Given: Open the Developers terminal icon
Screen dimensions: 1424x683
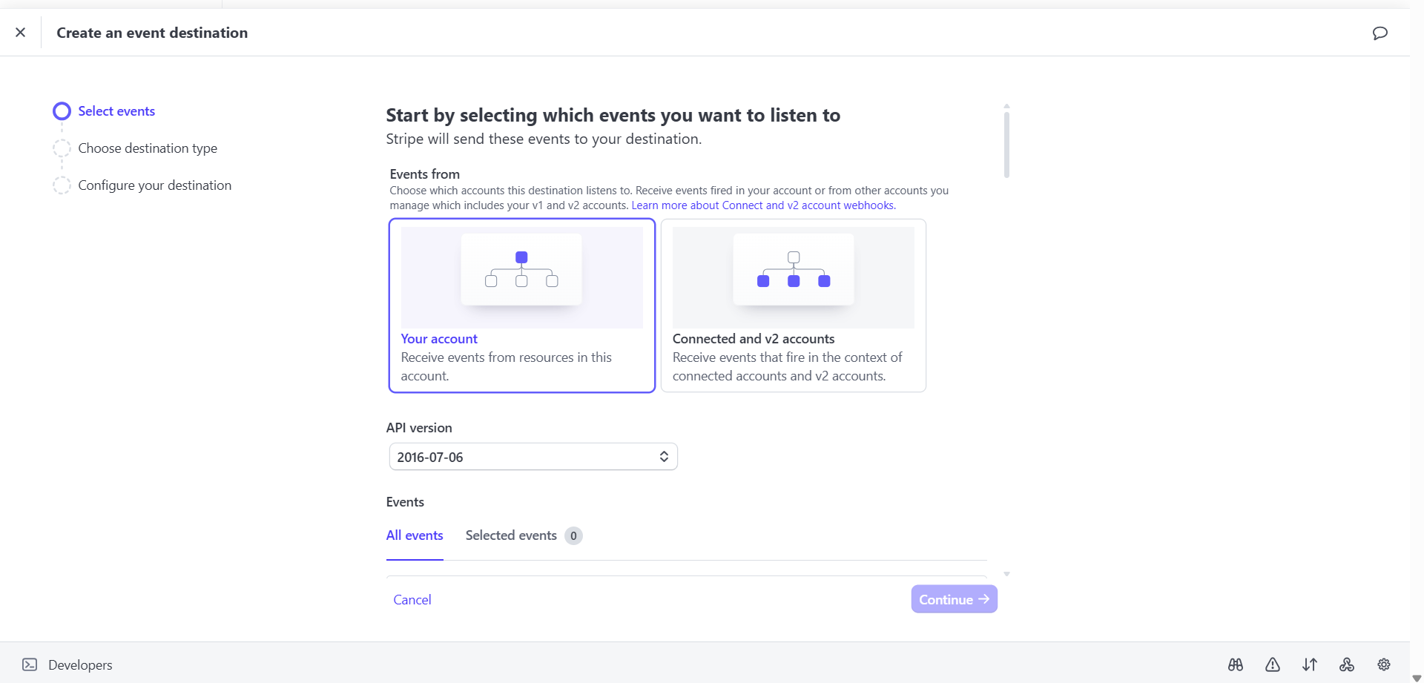Looking at the screenshot, I should coord(30,664).
